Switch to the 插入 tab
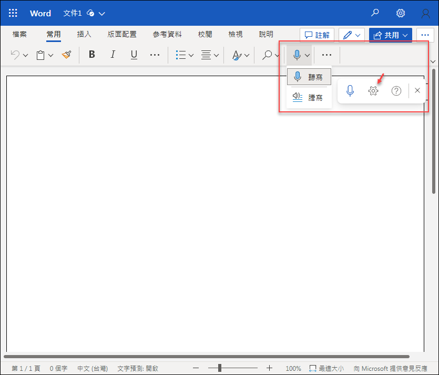This screenshot has height=375, width=439. [84, 34]
